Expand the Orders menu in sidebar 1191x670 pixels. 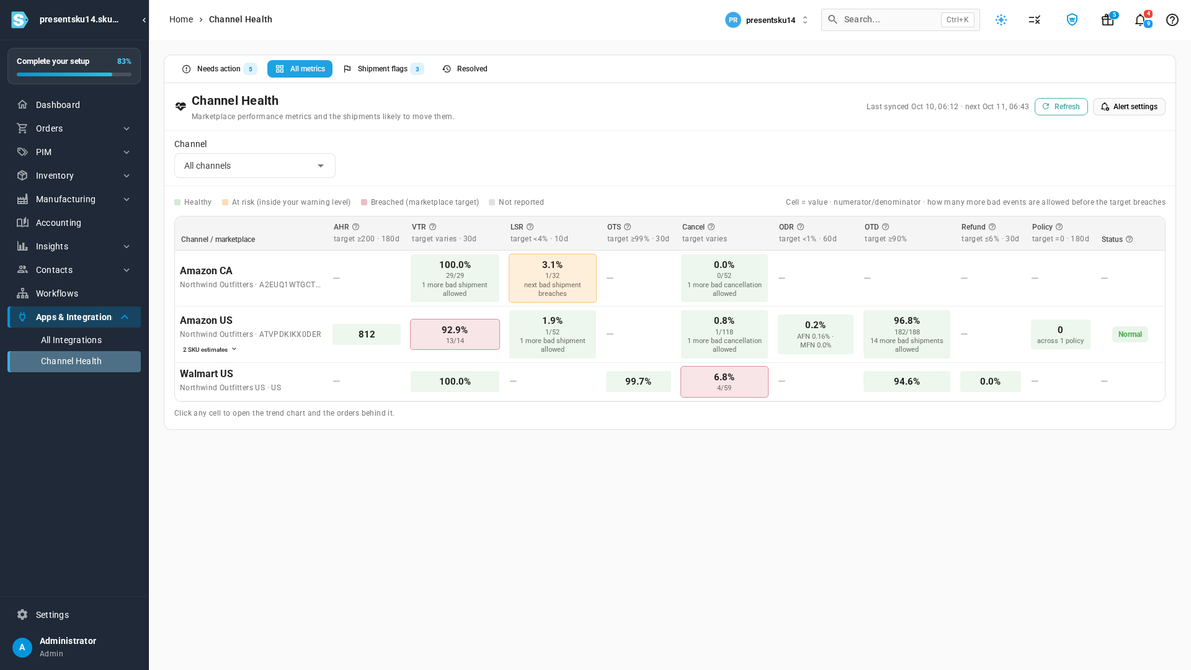pos(74,128)
